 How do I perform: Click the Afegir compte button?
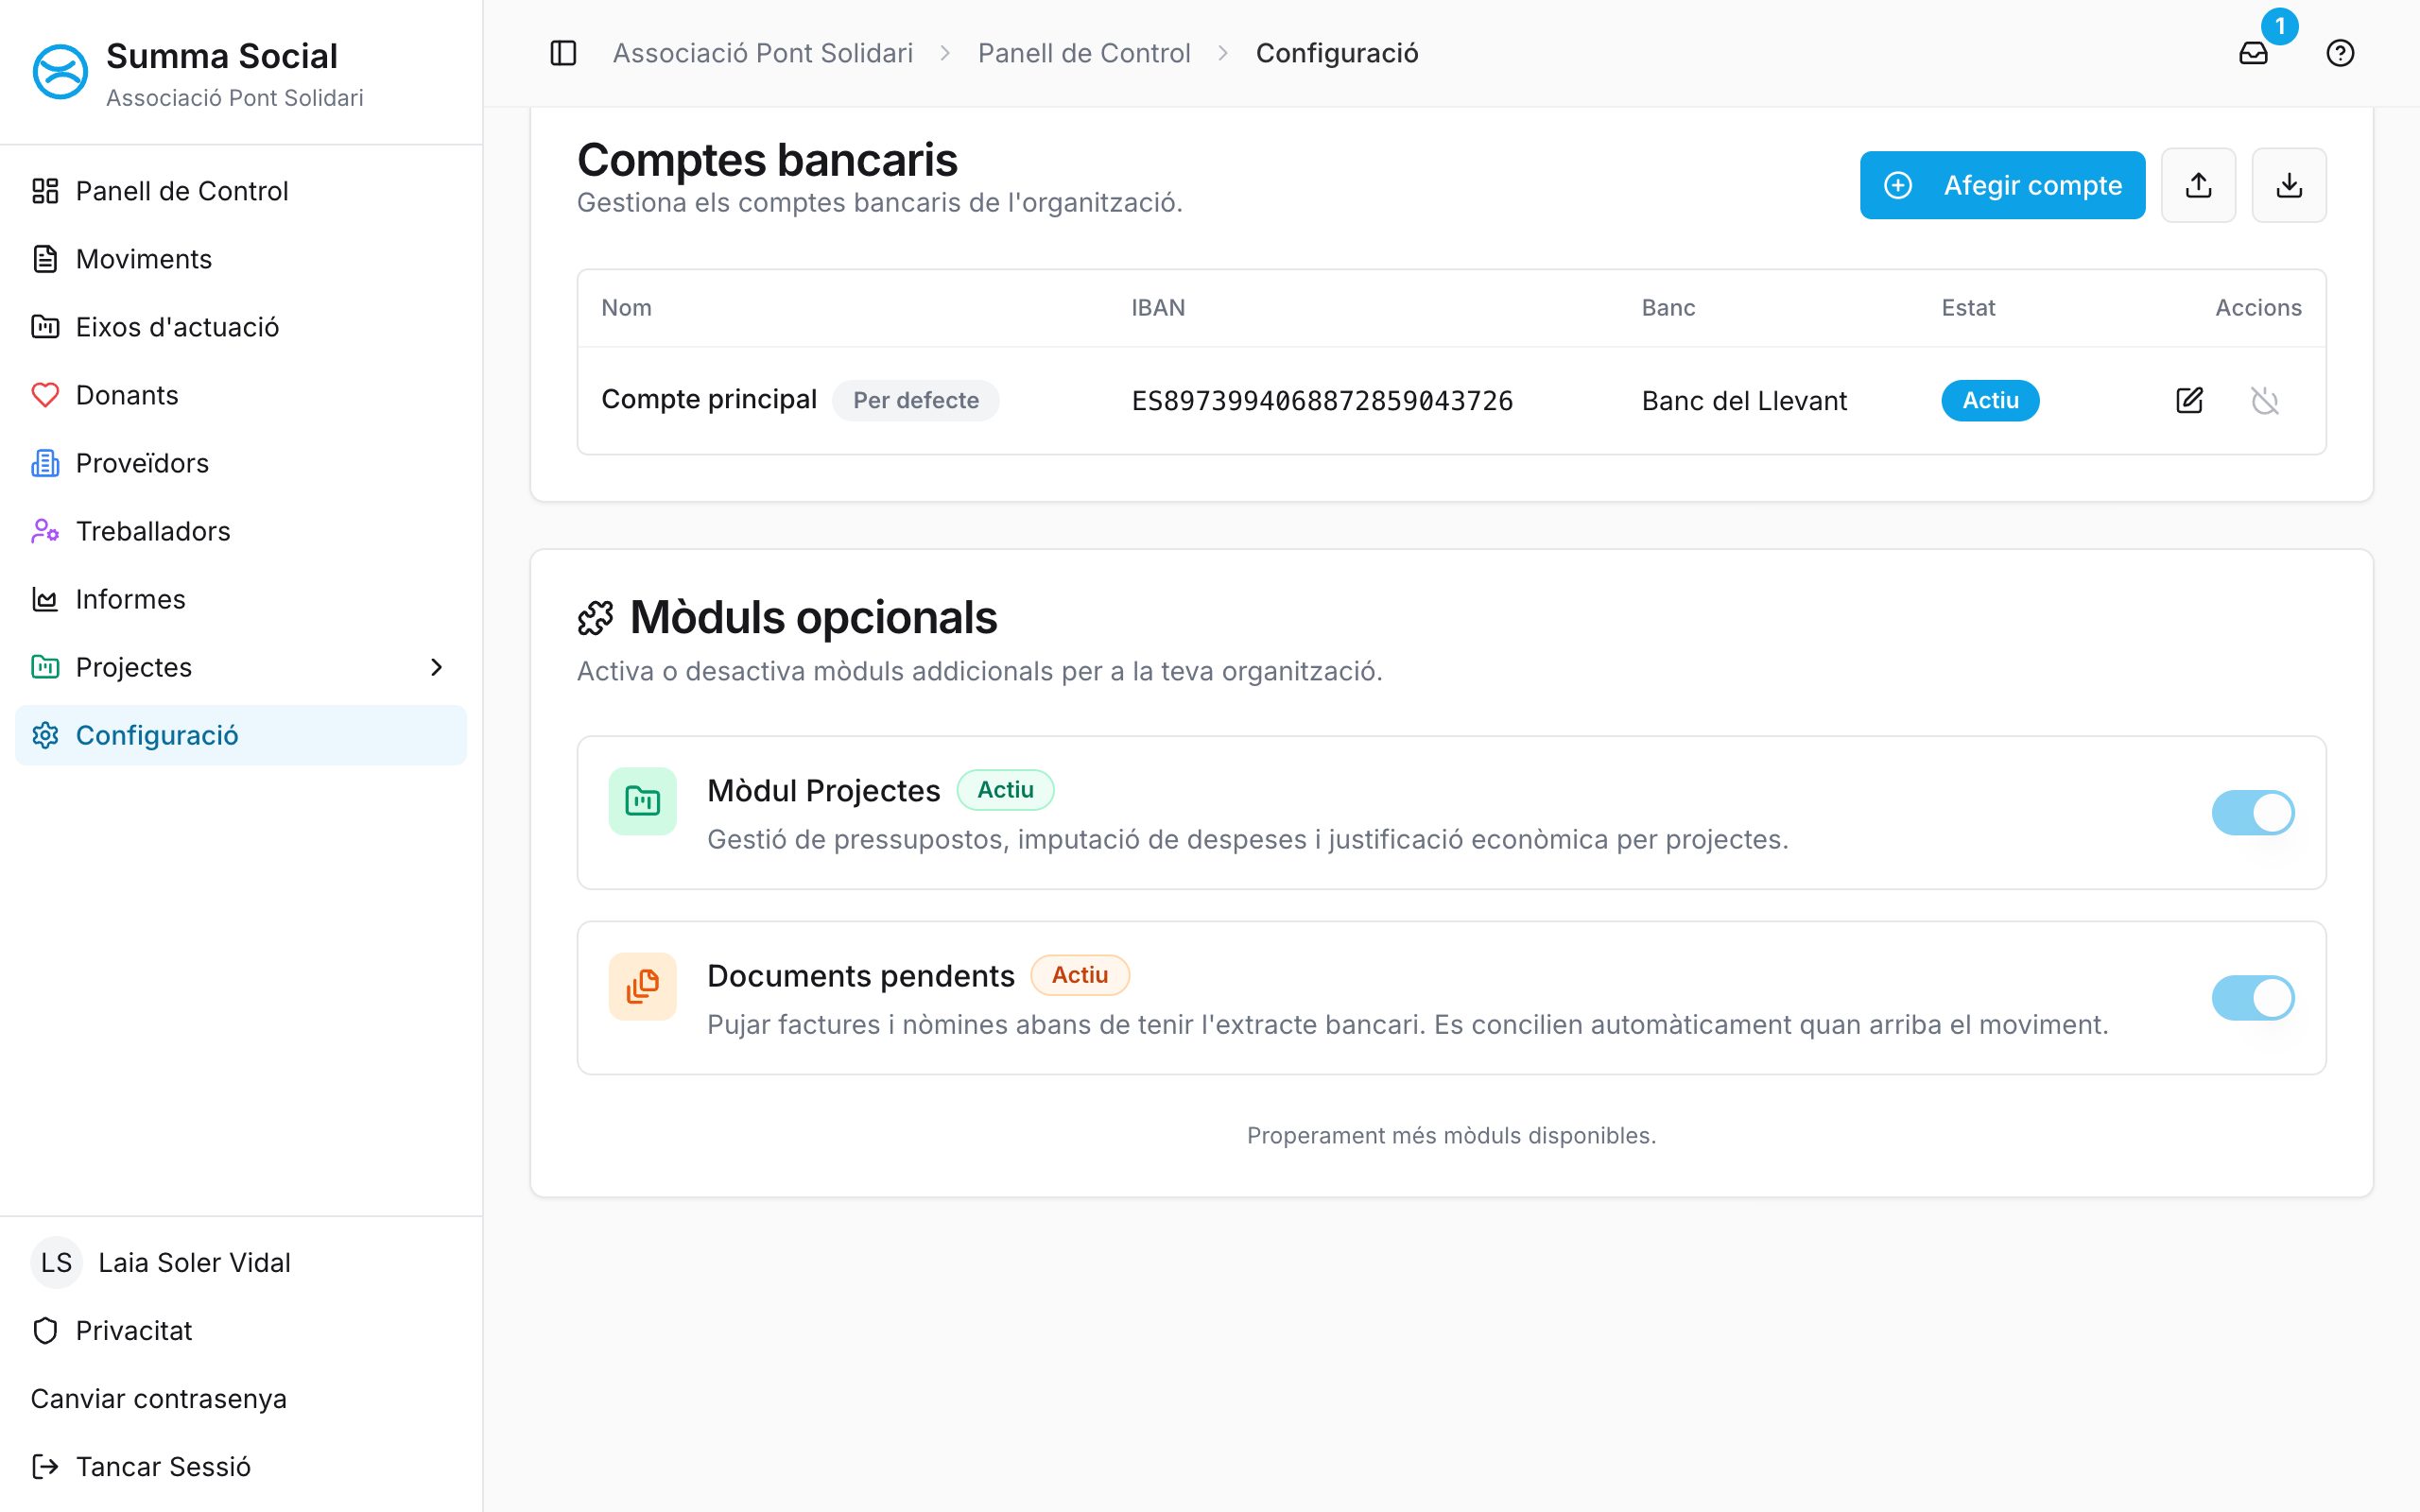click(x=2002, y=185)
